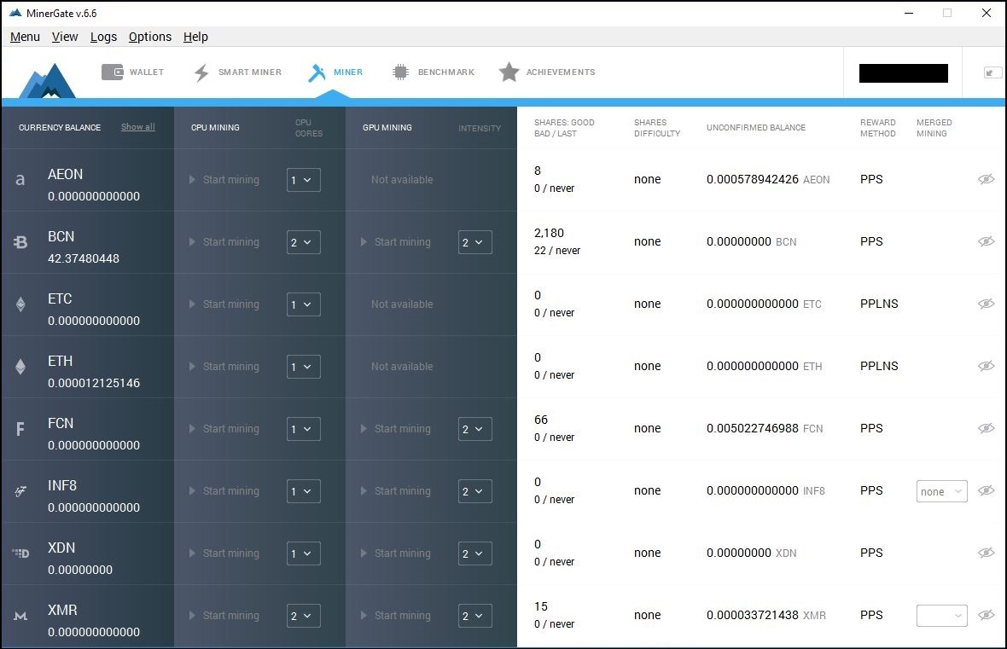
Task: Start GPU mining for INF8
Action: tap(396, 491)
